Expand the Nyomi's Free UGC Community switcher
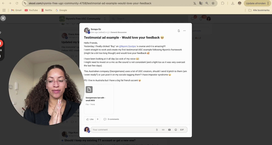272x145 pixels. pos(105,19)
